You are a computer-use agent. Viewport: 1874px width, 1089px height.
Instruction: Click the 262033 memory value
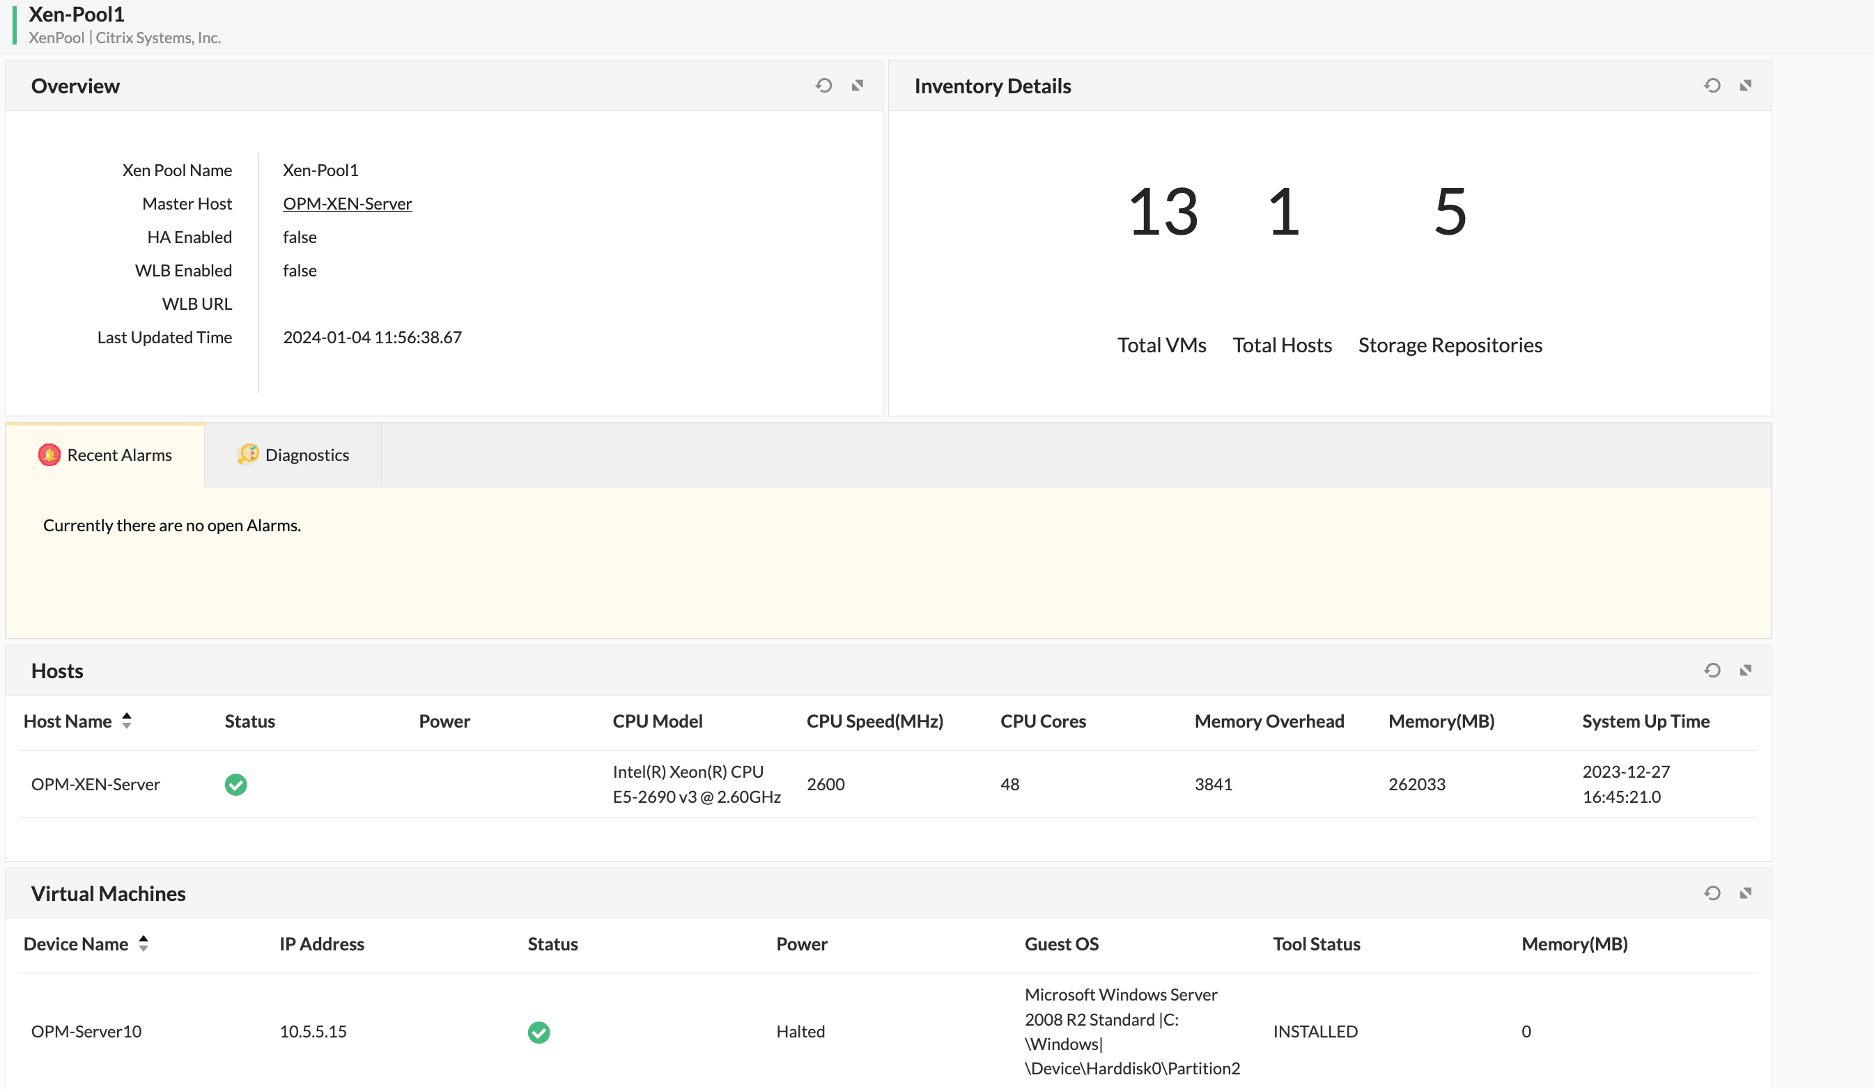pyautogui.click(x=1417, y=784)
